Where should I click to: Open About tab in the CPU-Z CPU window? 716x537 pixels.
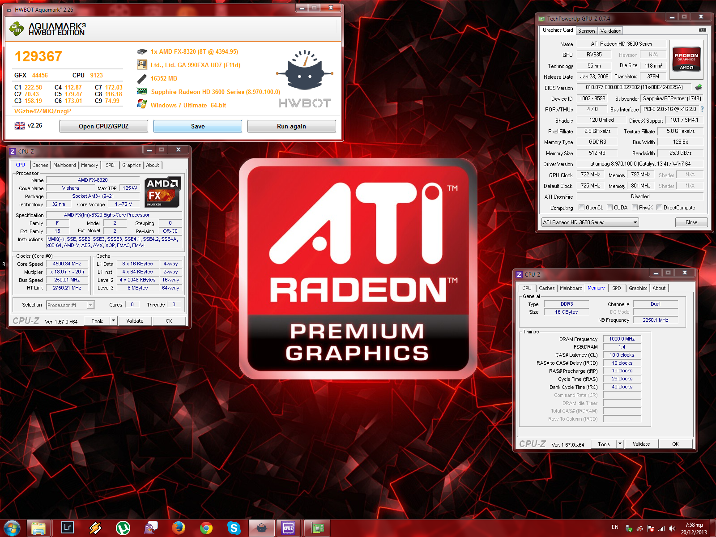[x=153, y=165]
